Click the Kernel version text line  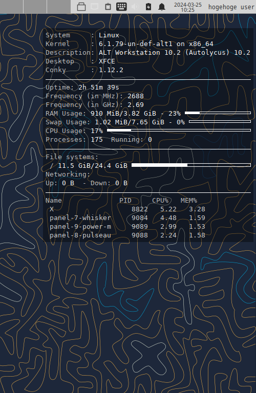tap(130, 44)
